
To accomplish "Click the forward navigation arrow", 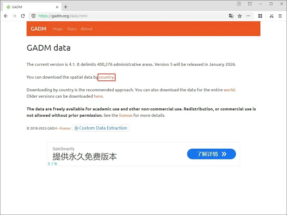I will pos(14,16).
